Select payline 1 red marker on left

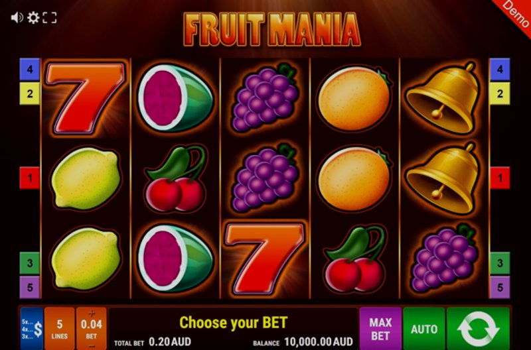(x=30, y=178)
